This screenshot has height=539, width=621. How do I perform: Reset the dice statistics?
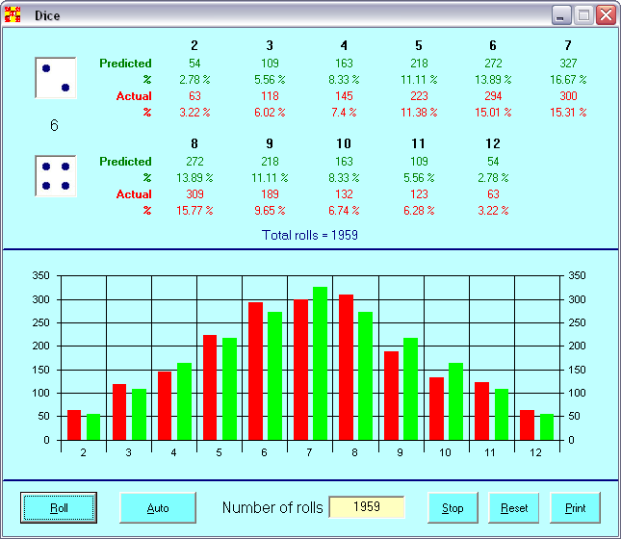[x=514, y=507]
